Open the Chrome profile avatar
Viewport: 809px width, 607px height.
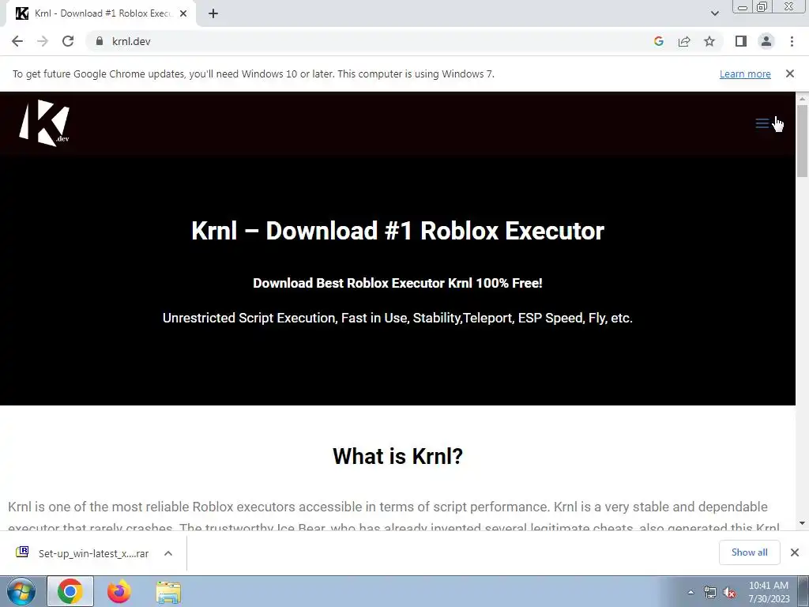(x=766, y=41)
